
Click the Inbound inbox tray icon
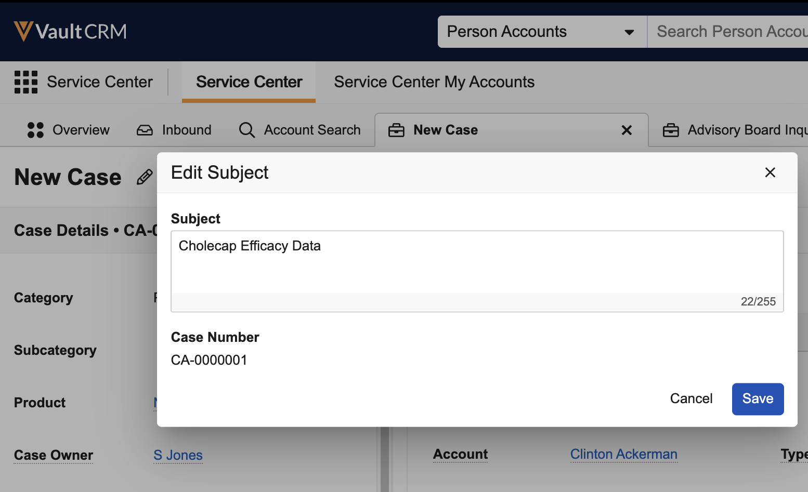pyautogui.click(x=145, y=130)
